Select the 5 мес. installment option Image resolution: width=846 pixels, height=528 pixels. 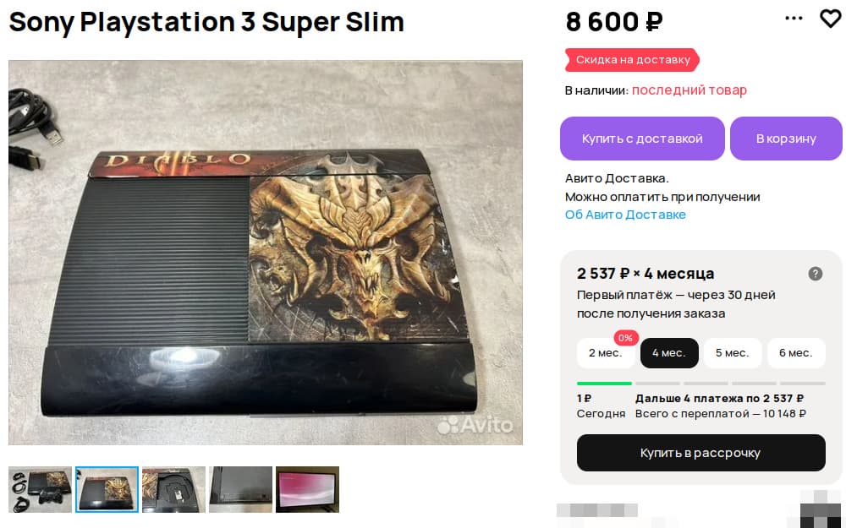(x=733, y=353)
